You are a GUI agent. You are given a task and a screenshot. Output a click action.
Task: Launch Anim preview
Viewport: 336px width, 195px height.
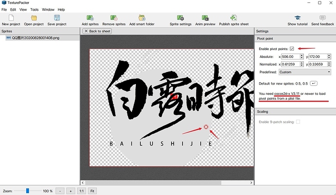pos(205,18)
